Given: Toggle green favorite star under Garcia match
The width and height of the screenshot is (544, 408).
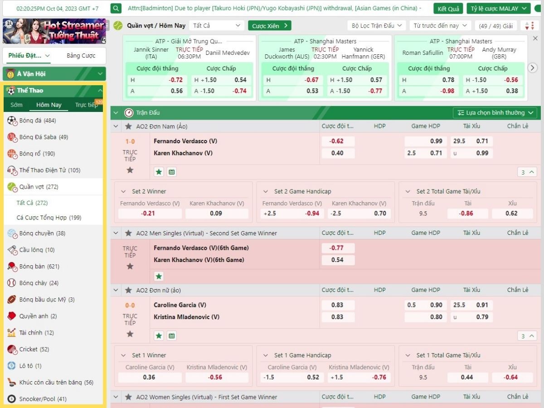Looking at the screenshot, I should click(x=159, y=336).
